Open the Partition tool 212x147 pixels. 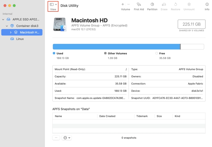152,6
